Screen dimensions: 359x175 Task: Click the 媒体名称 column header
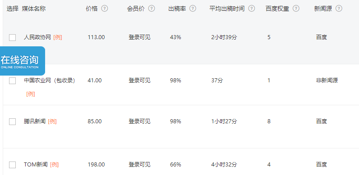coord(34,9)
